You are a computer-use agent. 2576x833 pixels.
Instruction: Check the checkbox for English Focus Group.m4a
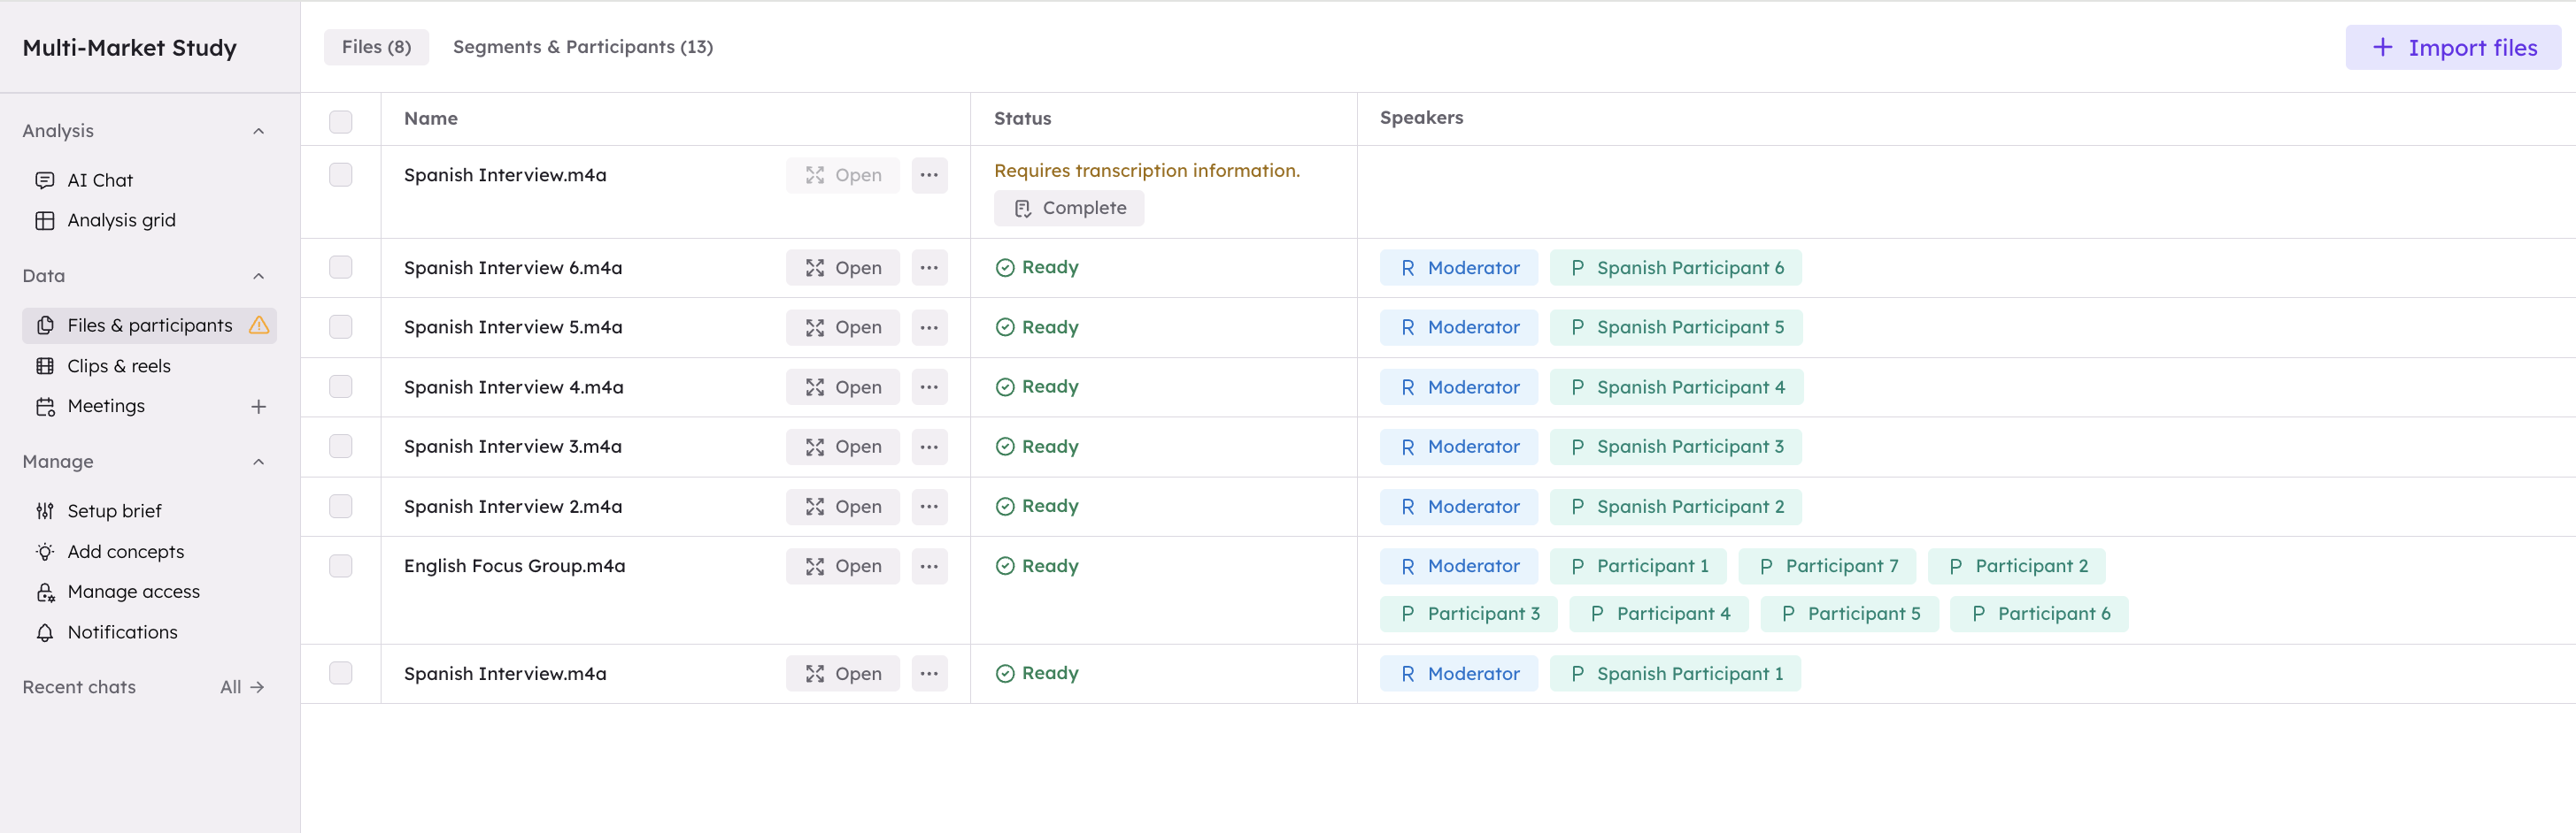point(340,565)
